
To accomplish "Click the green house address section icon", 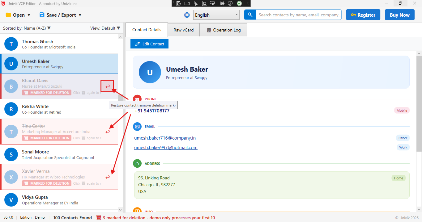I will [x=137, y=164].
